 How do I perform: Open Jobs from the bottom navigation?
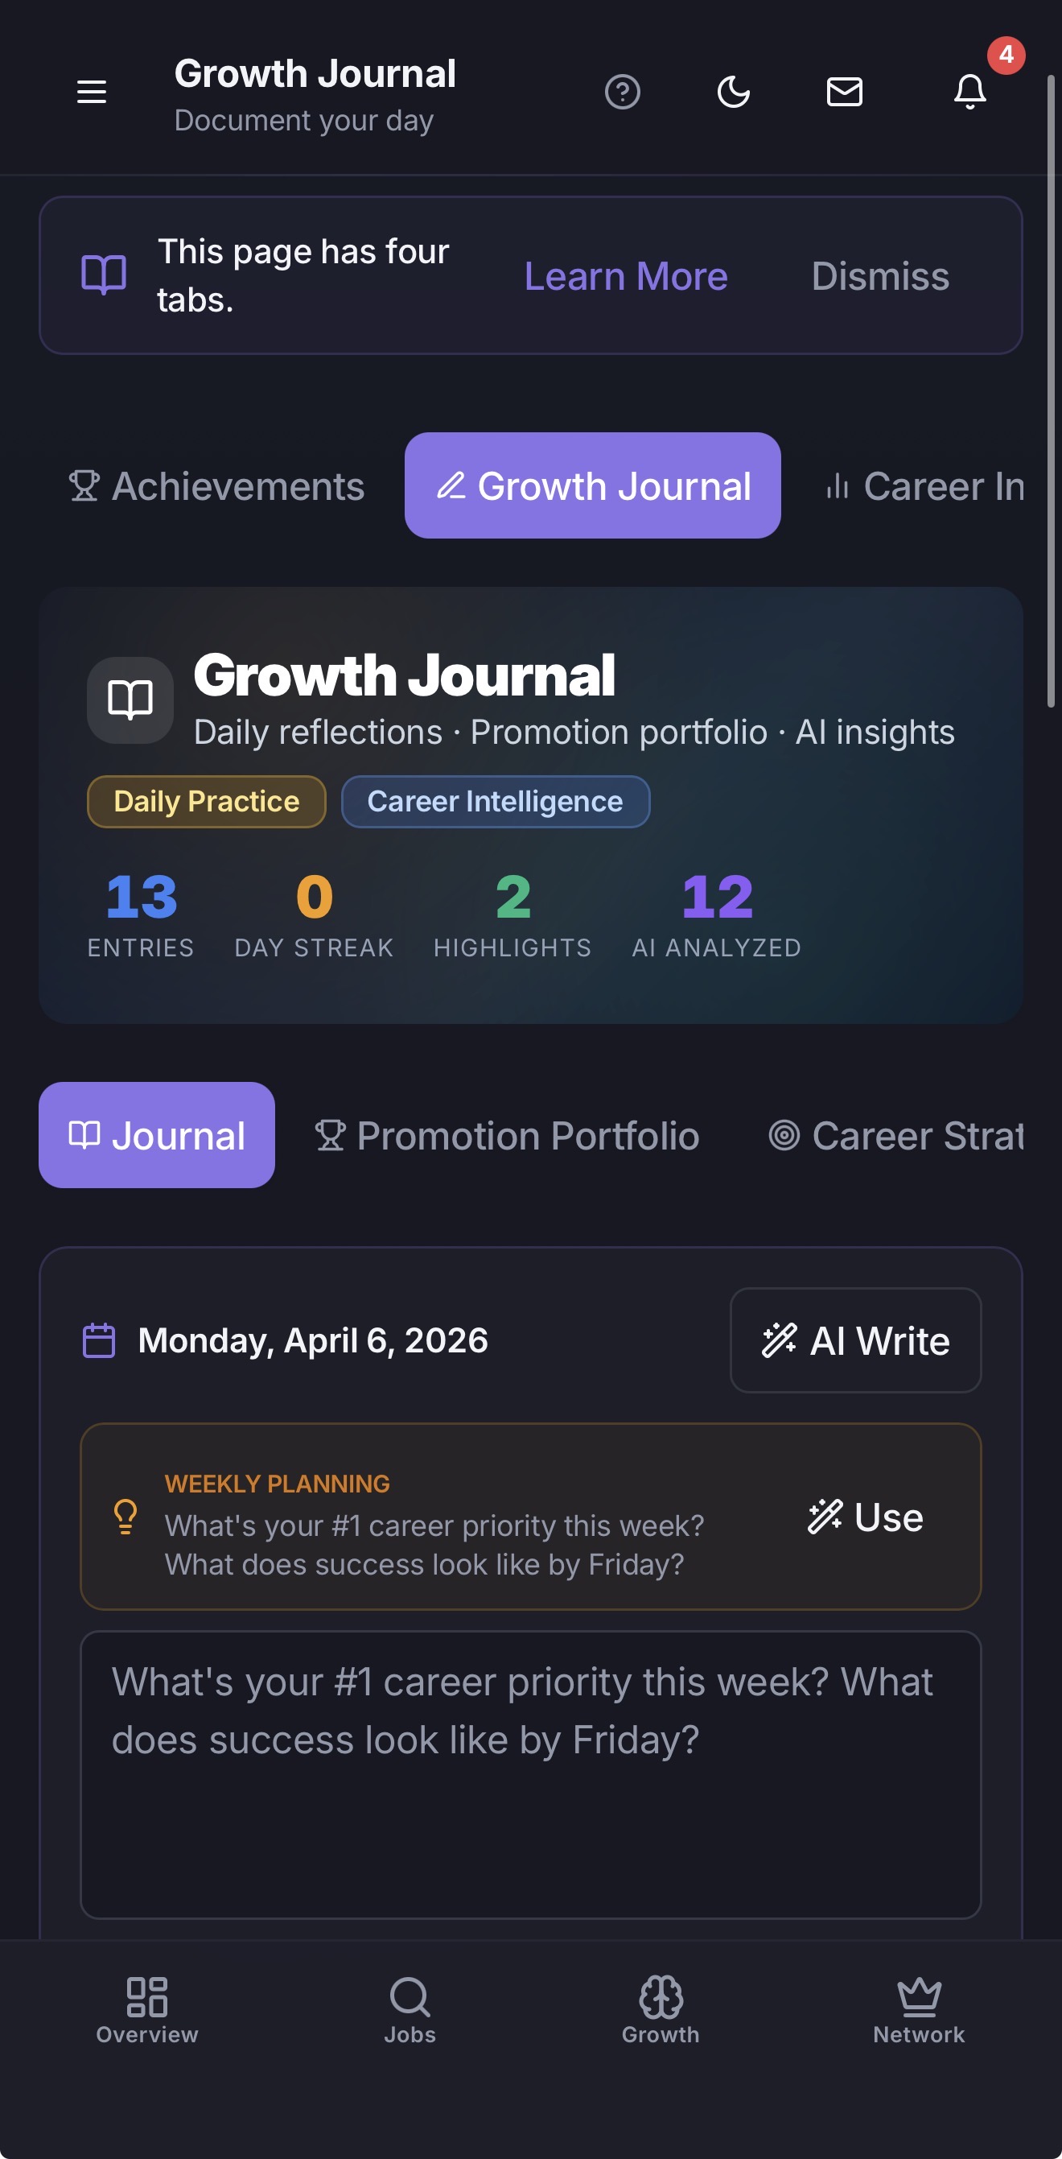pos(410,2012)
